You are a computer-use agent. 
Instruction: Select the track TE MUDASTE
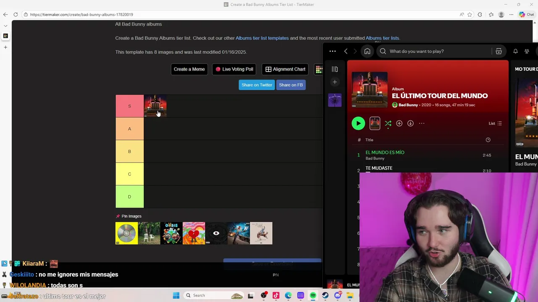(x=379, y=168)
